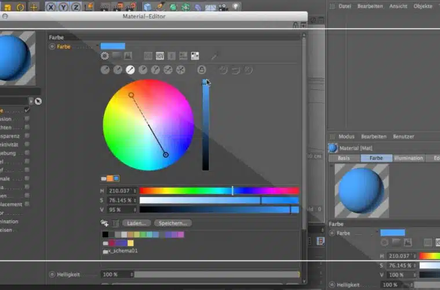Click the hue rainbow slider bar
The width and height of the screenshot is (440, 290).
[219, 190]
